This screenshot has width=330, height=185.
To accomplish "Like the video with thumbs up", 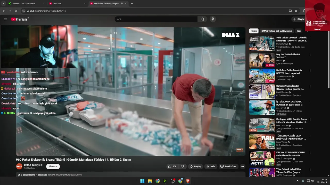I will [x=172, y=166].
